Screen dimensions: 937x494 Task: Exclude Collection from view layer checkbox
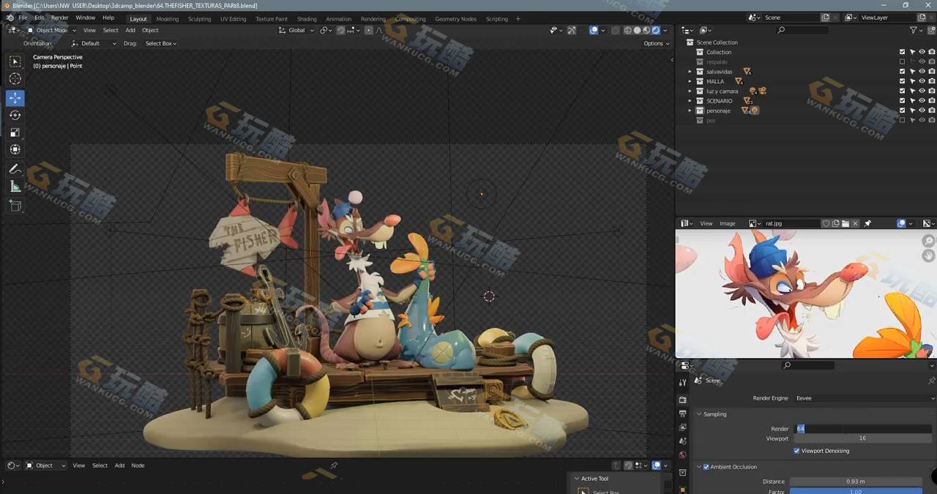(902, 52)
